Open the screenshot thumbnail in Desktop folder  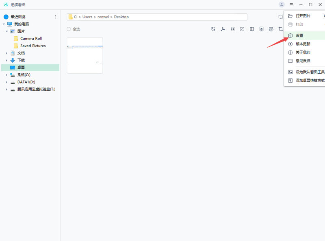coord(85,55)
